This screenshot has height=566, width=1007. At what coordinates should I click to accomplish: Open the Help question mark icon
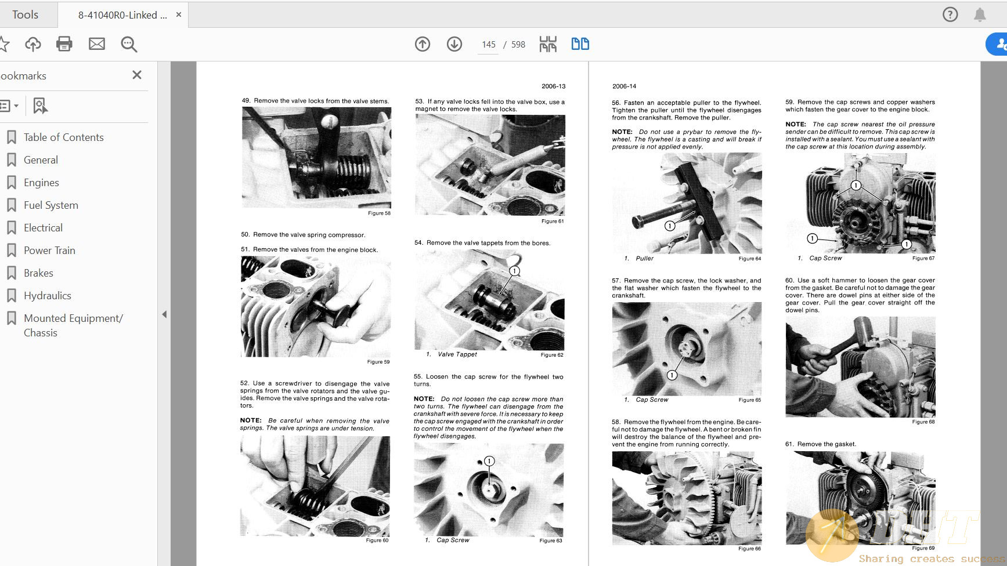pyautogui.click(x=950, y=14)
